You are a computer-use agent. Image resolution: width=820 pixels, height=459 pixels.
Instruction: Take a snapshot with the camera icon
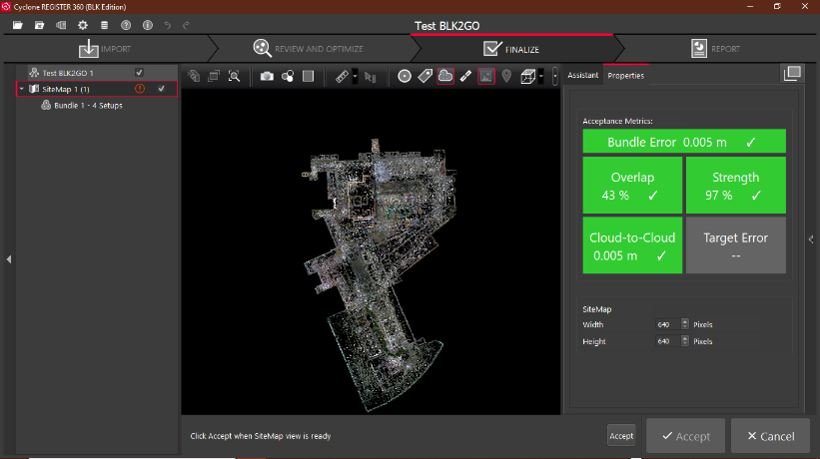tap(268, 76)
